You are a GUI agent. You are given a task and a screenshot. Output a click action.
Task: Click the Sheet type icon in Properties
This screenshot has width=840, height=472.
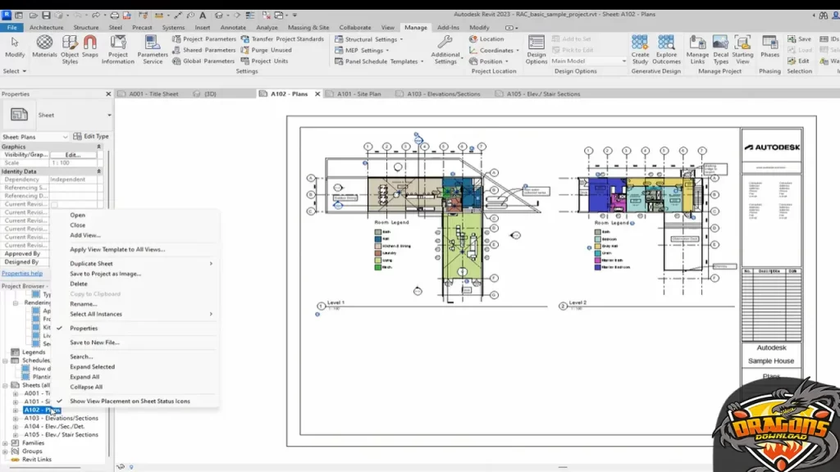click(19, 115)
